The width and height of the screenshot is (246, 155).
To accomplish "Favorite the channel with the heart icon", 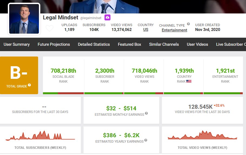I will [x=49, y=28].
